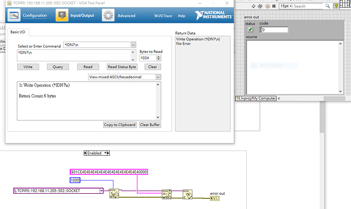Screen dimensions: 351x209
Task: Click the Clear Buffer button
Action: [150, 125]
